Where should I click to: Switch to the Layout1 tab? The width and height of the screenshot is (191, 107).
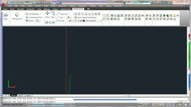[21, 96]
